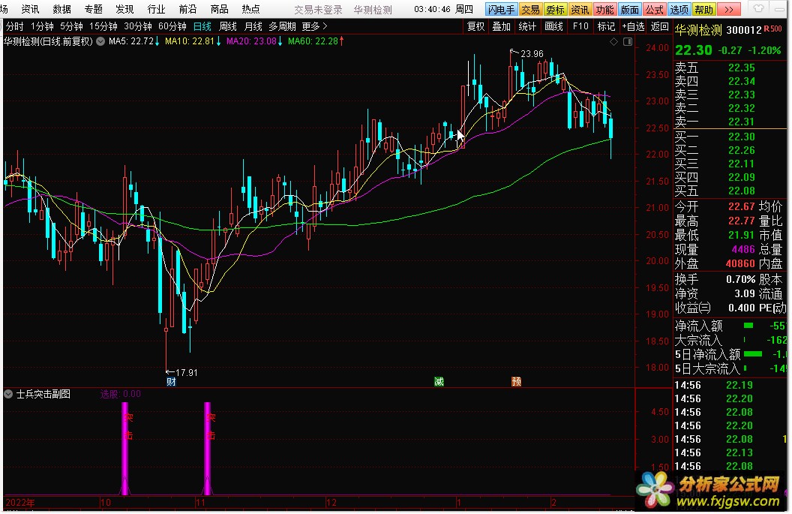Screen dimensions: 792x514
Task: Click the 选股: 0.00 indicator value
Action: (x=120, y=394)
